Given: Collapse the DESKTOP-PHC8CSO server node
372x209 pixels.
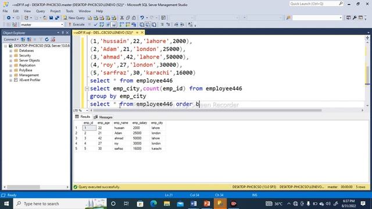Looking at the screenshot, I should click(x=5, y=46).
